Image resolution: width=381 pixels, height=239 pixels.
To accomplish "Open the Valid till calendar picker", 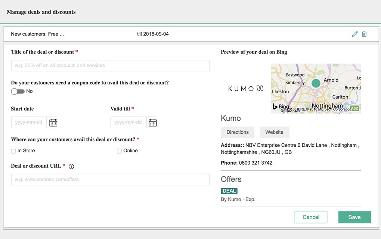I will [153, 122].
